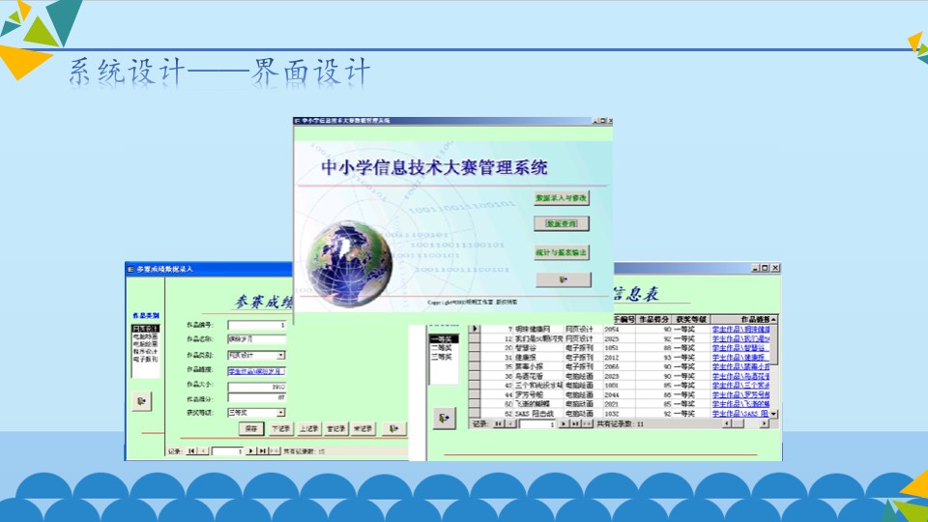Select first highlighted item in 作品类别 list
Image resolution: width=928 pixels, height=522 pixels.
click(145, 329)
